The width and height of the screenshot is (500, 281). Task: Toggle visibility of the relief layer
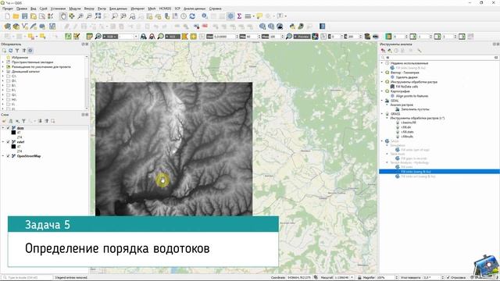[x=9, y=142]
